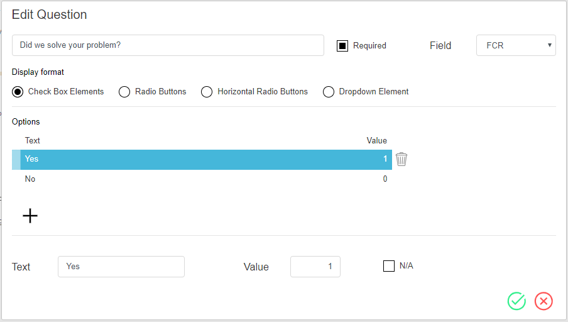Confirm changes with the green checkmark
Viewport: 568px width, 322px height.
click(516, 301)
